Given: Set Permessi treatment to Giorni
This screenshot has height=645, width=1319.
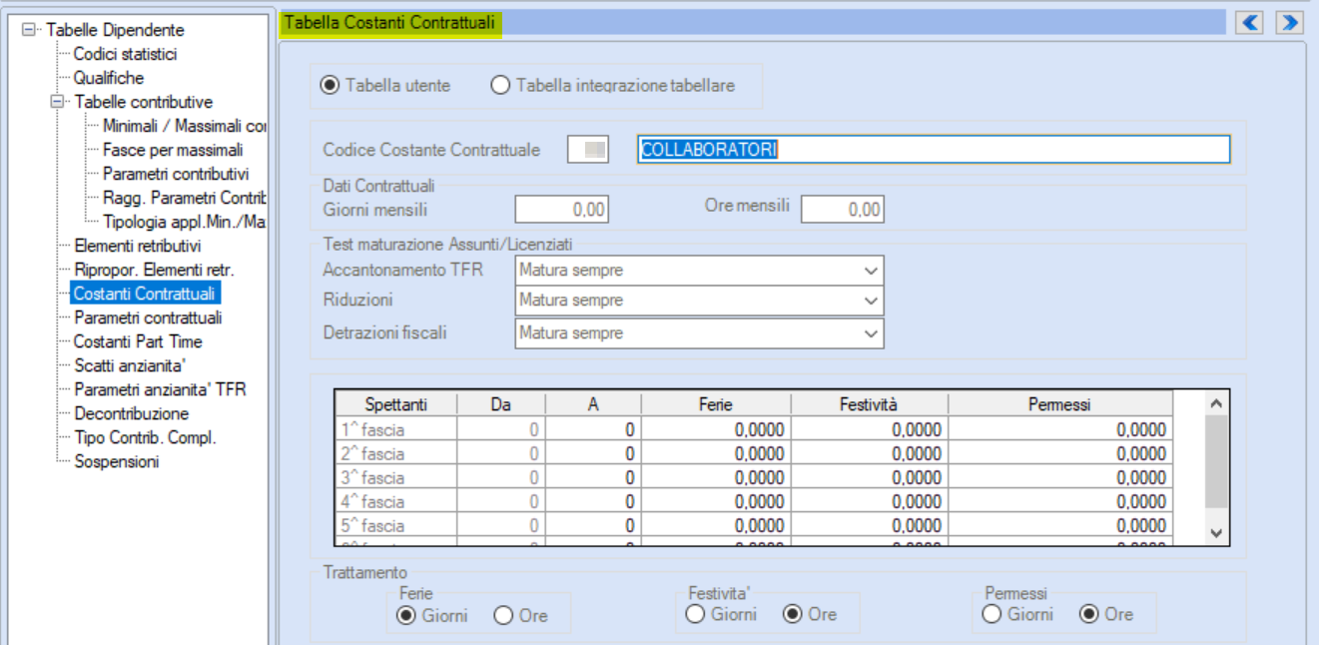Looking at the screenshot, I should point(1017,614).
